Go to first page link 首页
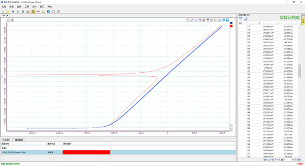305x166 pixels. [265, 160]
